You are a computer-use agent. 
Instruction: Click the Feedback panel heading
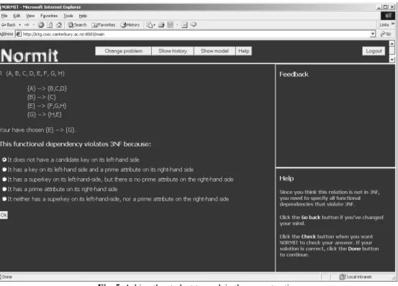click(294, 74)
